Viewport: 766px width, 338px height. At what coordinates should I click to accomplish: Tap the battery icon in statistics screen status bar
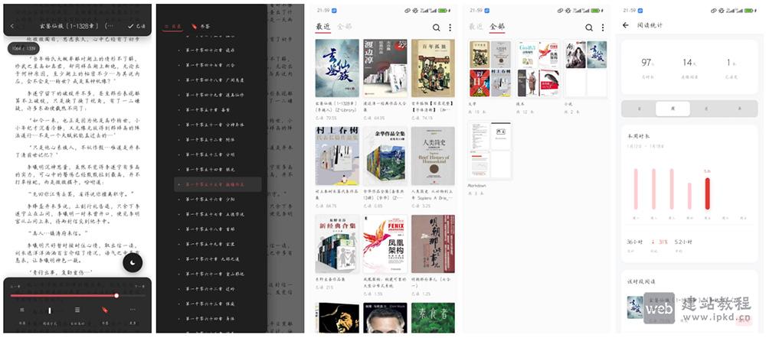748,10
